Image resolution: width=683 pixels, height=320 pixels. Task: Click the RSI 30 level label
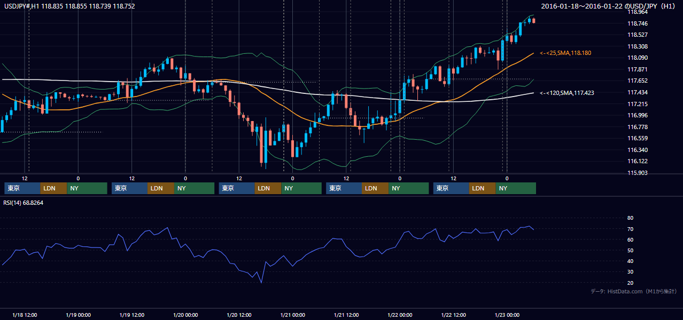[630, 272]
